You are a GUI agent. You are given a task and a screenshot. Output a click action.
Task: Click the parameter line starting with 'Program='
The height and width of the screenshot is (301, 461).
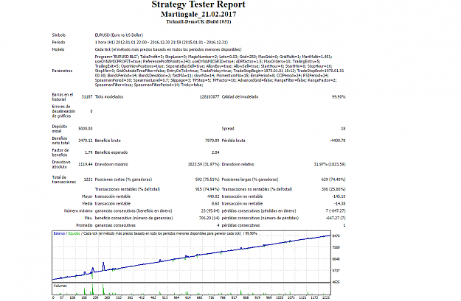[x=213, y=57]
